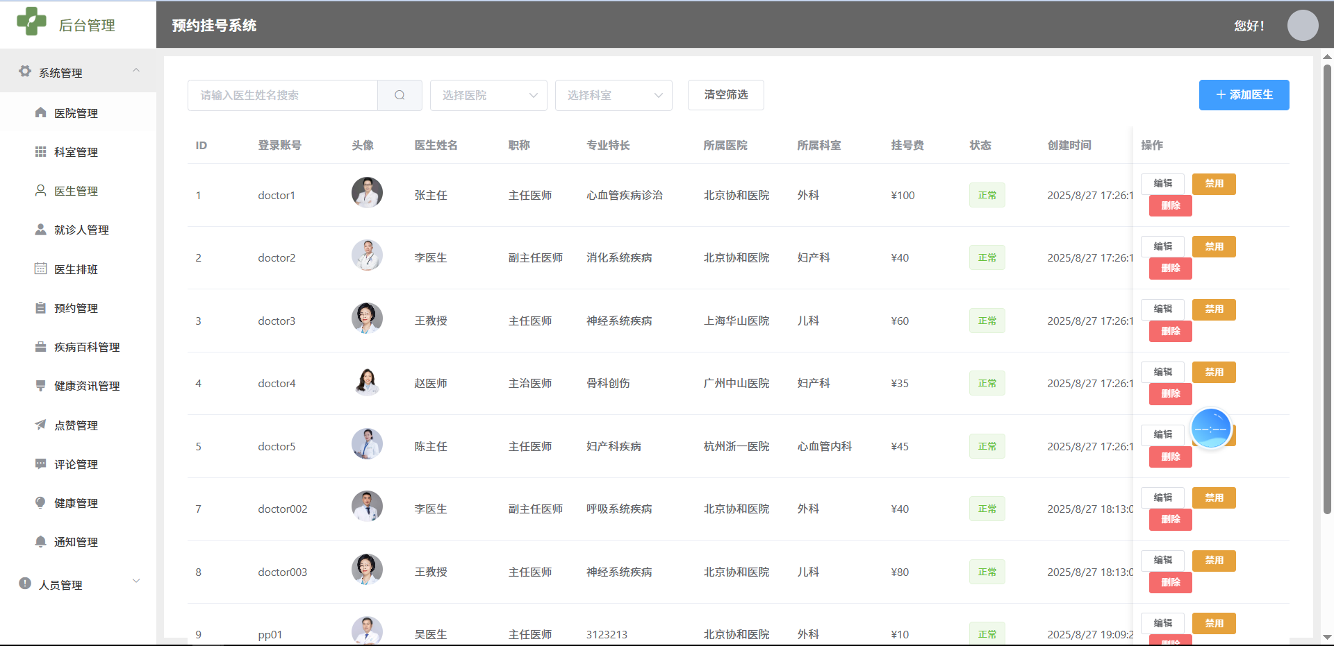Open 医院管理 menu item
The image size is (1334, 646).
[x=78, y=112]
